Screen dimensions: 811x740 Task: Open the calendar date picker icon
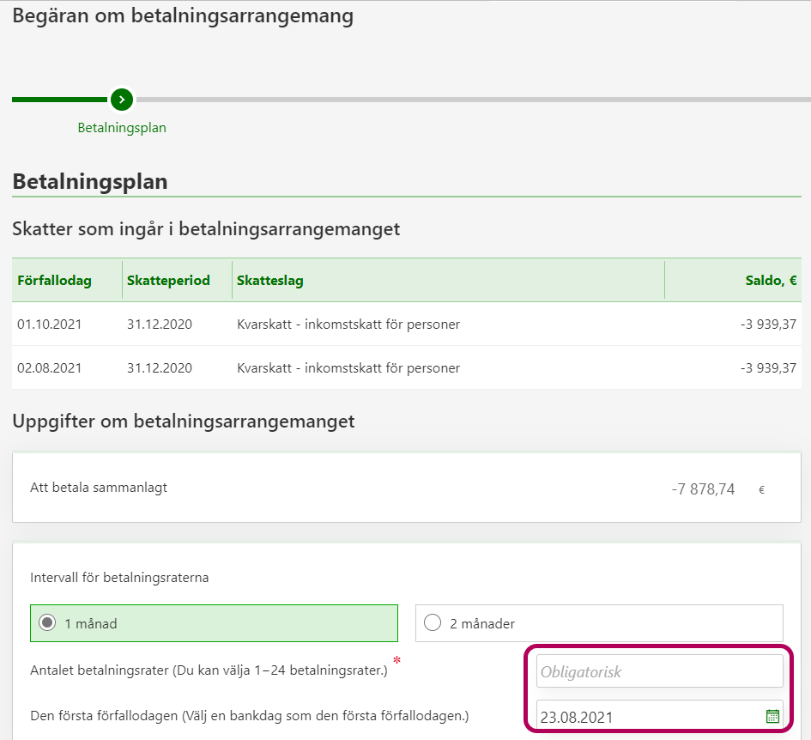[772, 716]
